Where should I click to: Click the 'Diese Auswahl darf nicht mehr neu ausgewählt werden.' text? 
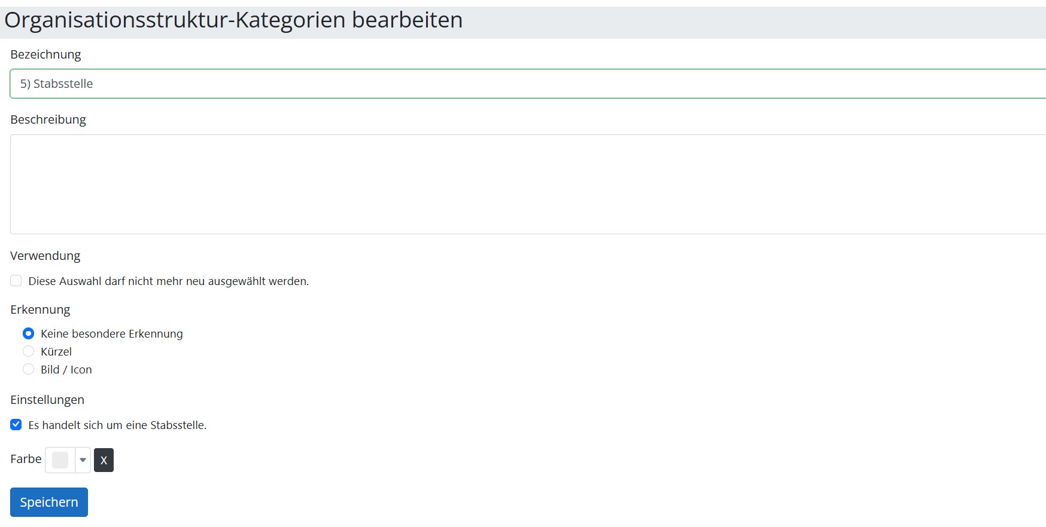pos(169,281)
